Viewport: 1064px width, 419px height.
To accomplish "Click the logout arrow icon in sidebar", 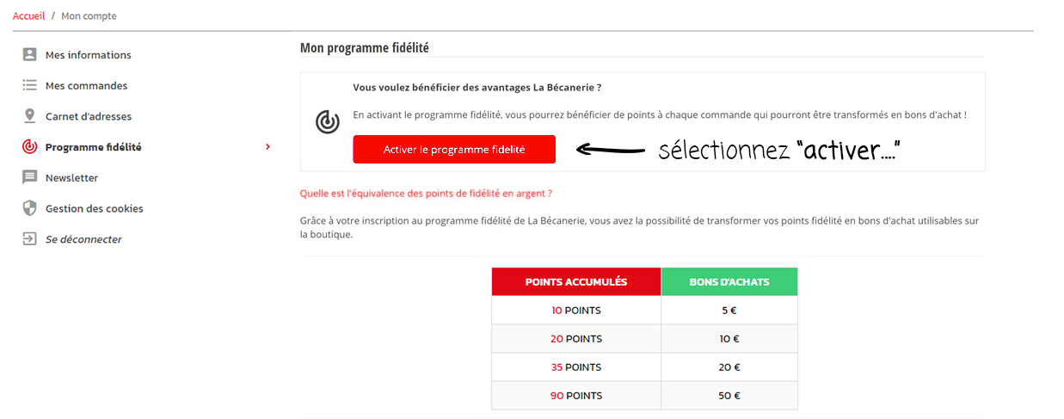I will point(30,239).
